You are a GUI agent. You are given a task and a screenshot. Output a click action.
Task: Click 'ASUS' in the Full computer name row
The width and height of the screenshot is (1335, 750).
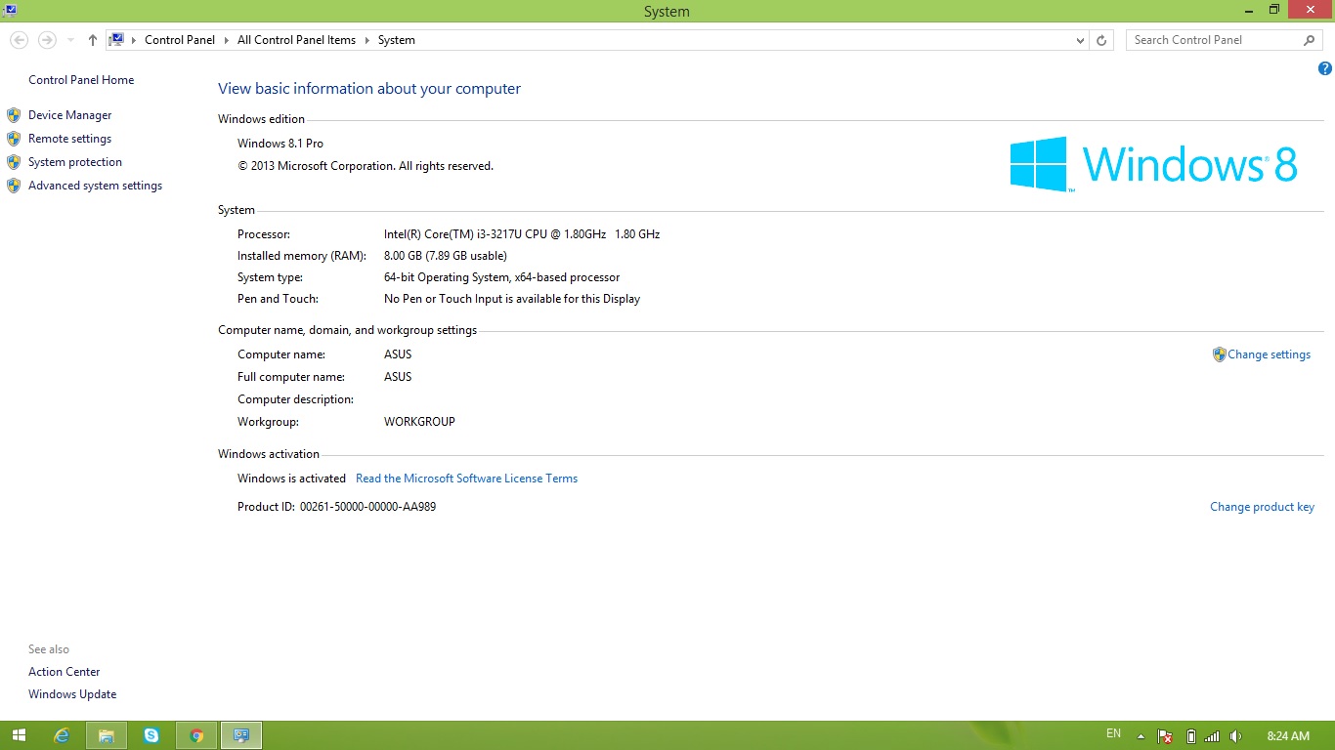click(398, 377)
